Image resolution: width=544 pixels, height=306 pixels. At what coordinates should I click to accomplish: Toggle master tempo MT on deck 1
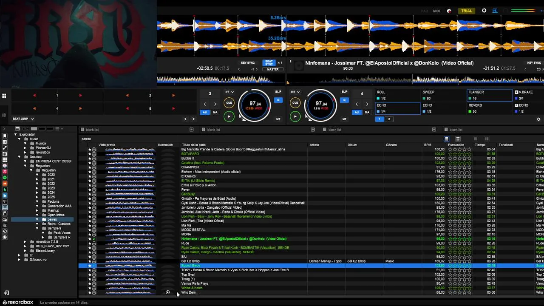(x=278, y=119)
